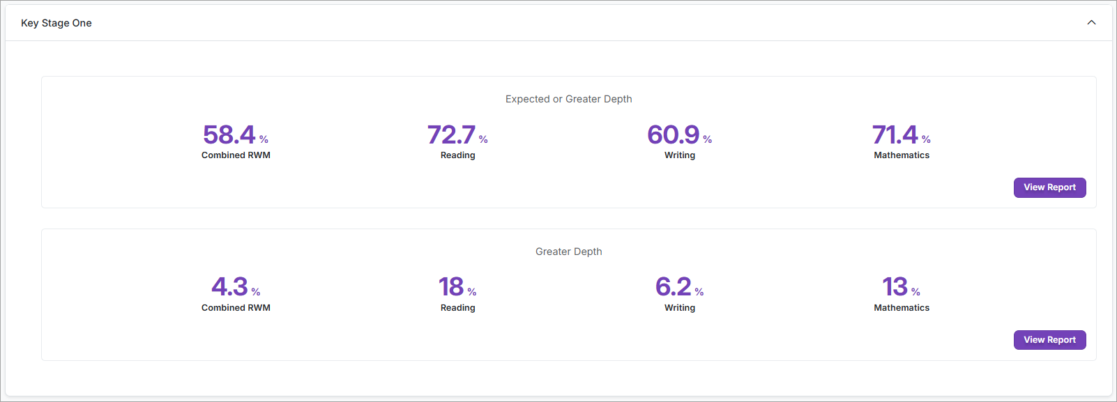
Task: Click the Reading label under 72.7%
Action: click(457, 155)
